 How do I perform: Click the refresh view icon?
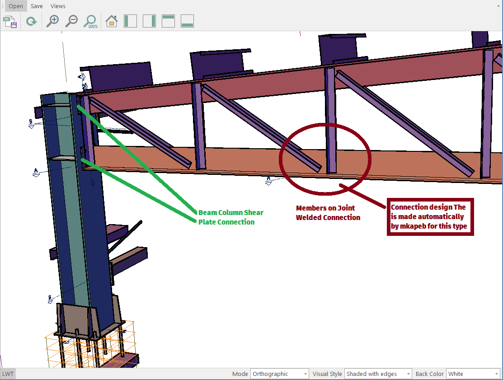[31, 21]
